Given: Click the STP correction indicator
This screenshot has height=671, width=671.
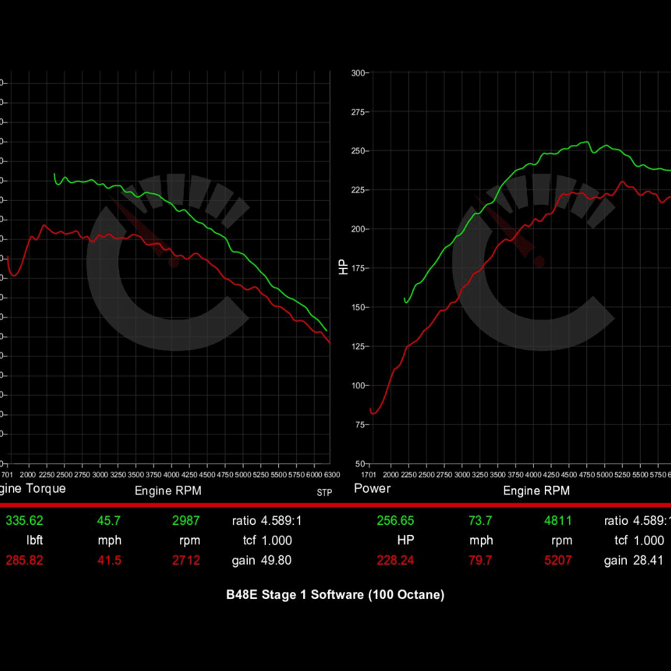Looking at the screenshot, I should (x=324, y=493).
